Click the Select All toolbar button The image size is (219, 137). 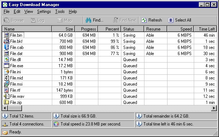[180, 20]
